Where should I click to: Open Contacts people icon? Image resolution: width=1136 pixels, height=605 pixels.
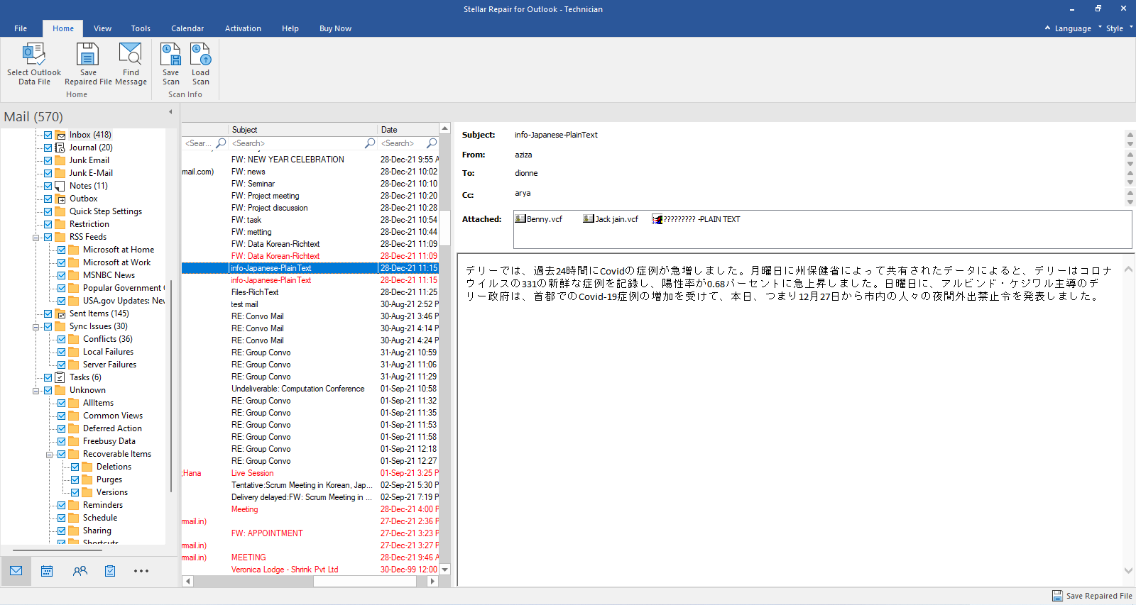[x=80, y=571]
